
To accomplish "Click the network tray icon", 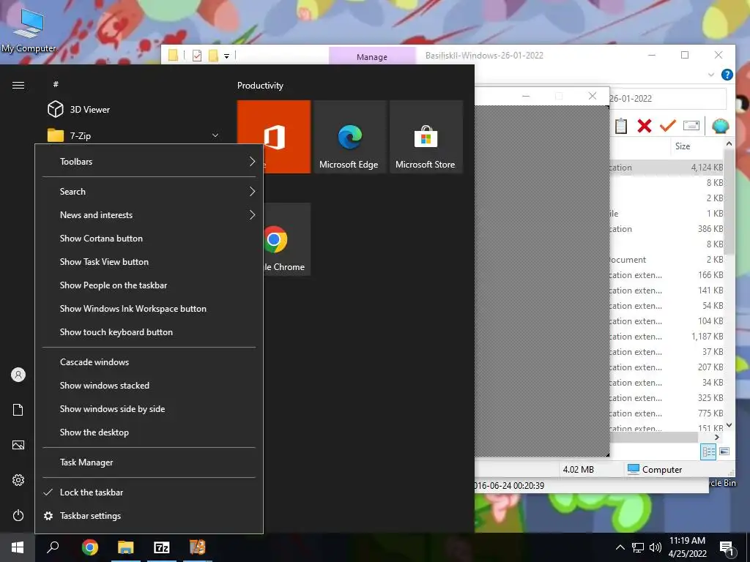I will tap(638, 547).
